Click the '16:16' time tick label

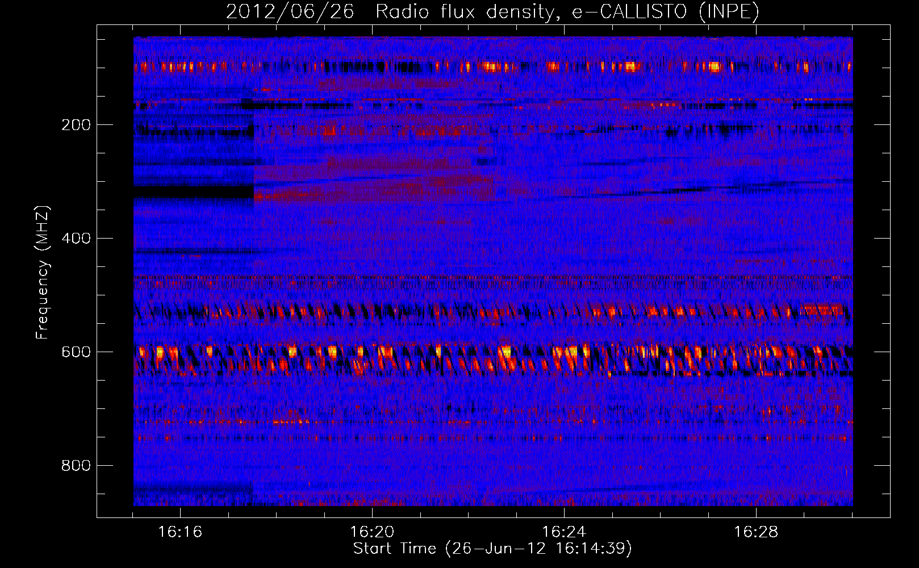[180, 532]
